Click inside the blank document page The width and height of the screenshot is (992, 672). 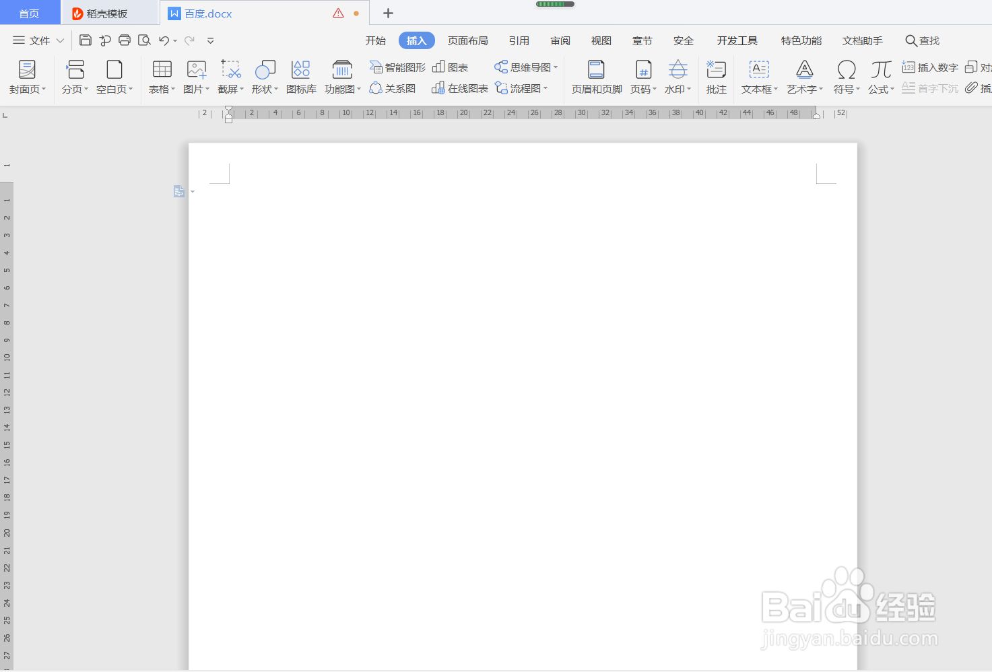[523, 406]
